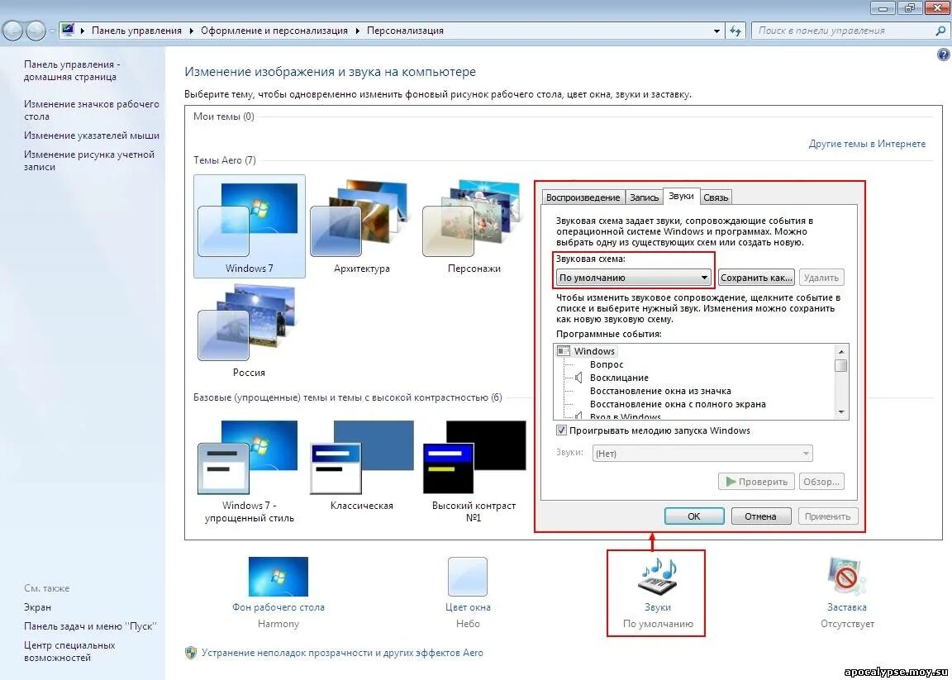Expand the arrow after Оформление и персонализация in the breadcrumb
952x680 pixels.
point(357,31)
